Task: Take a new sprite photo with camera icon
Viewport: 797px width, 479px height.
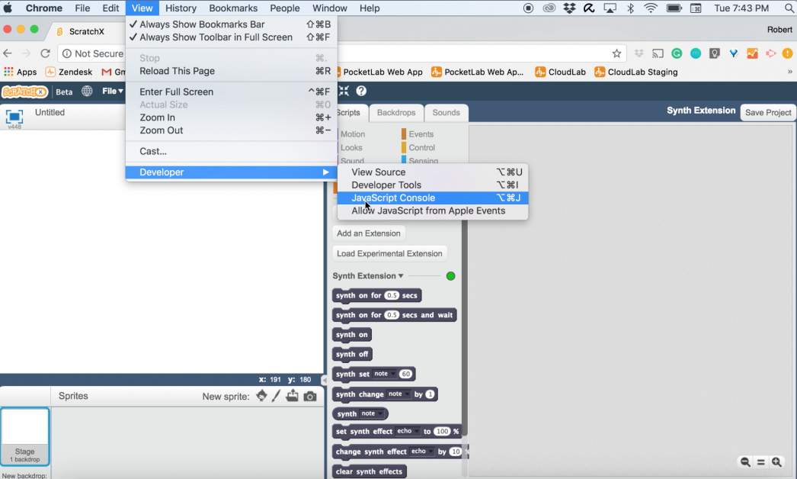Action: pos(308,396)
